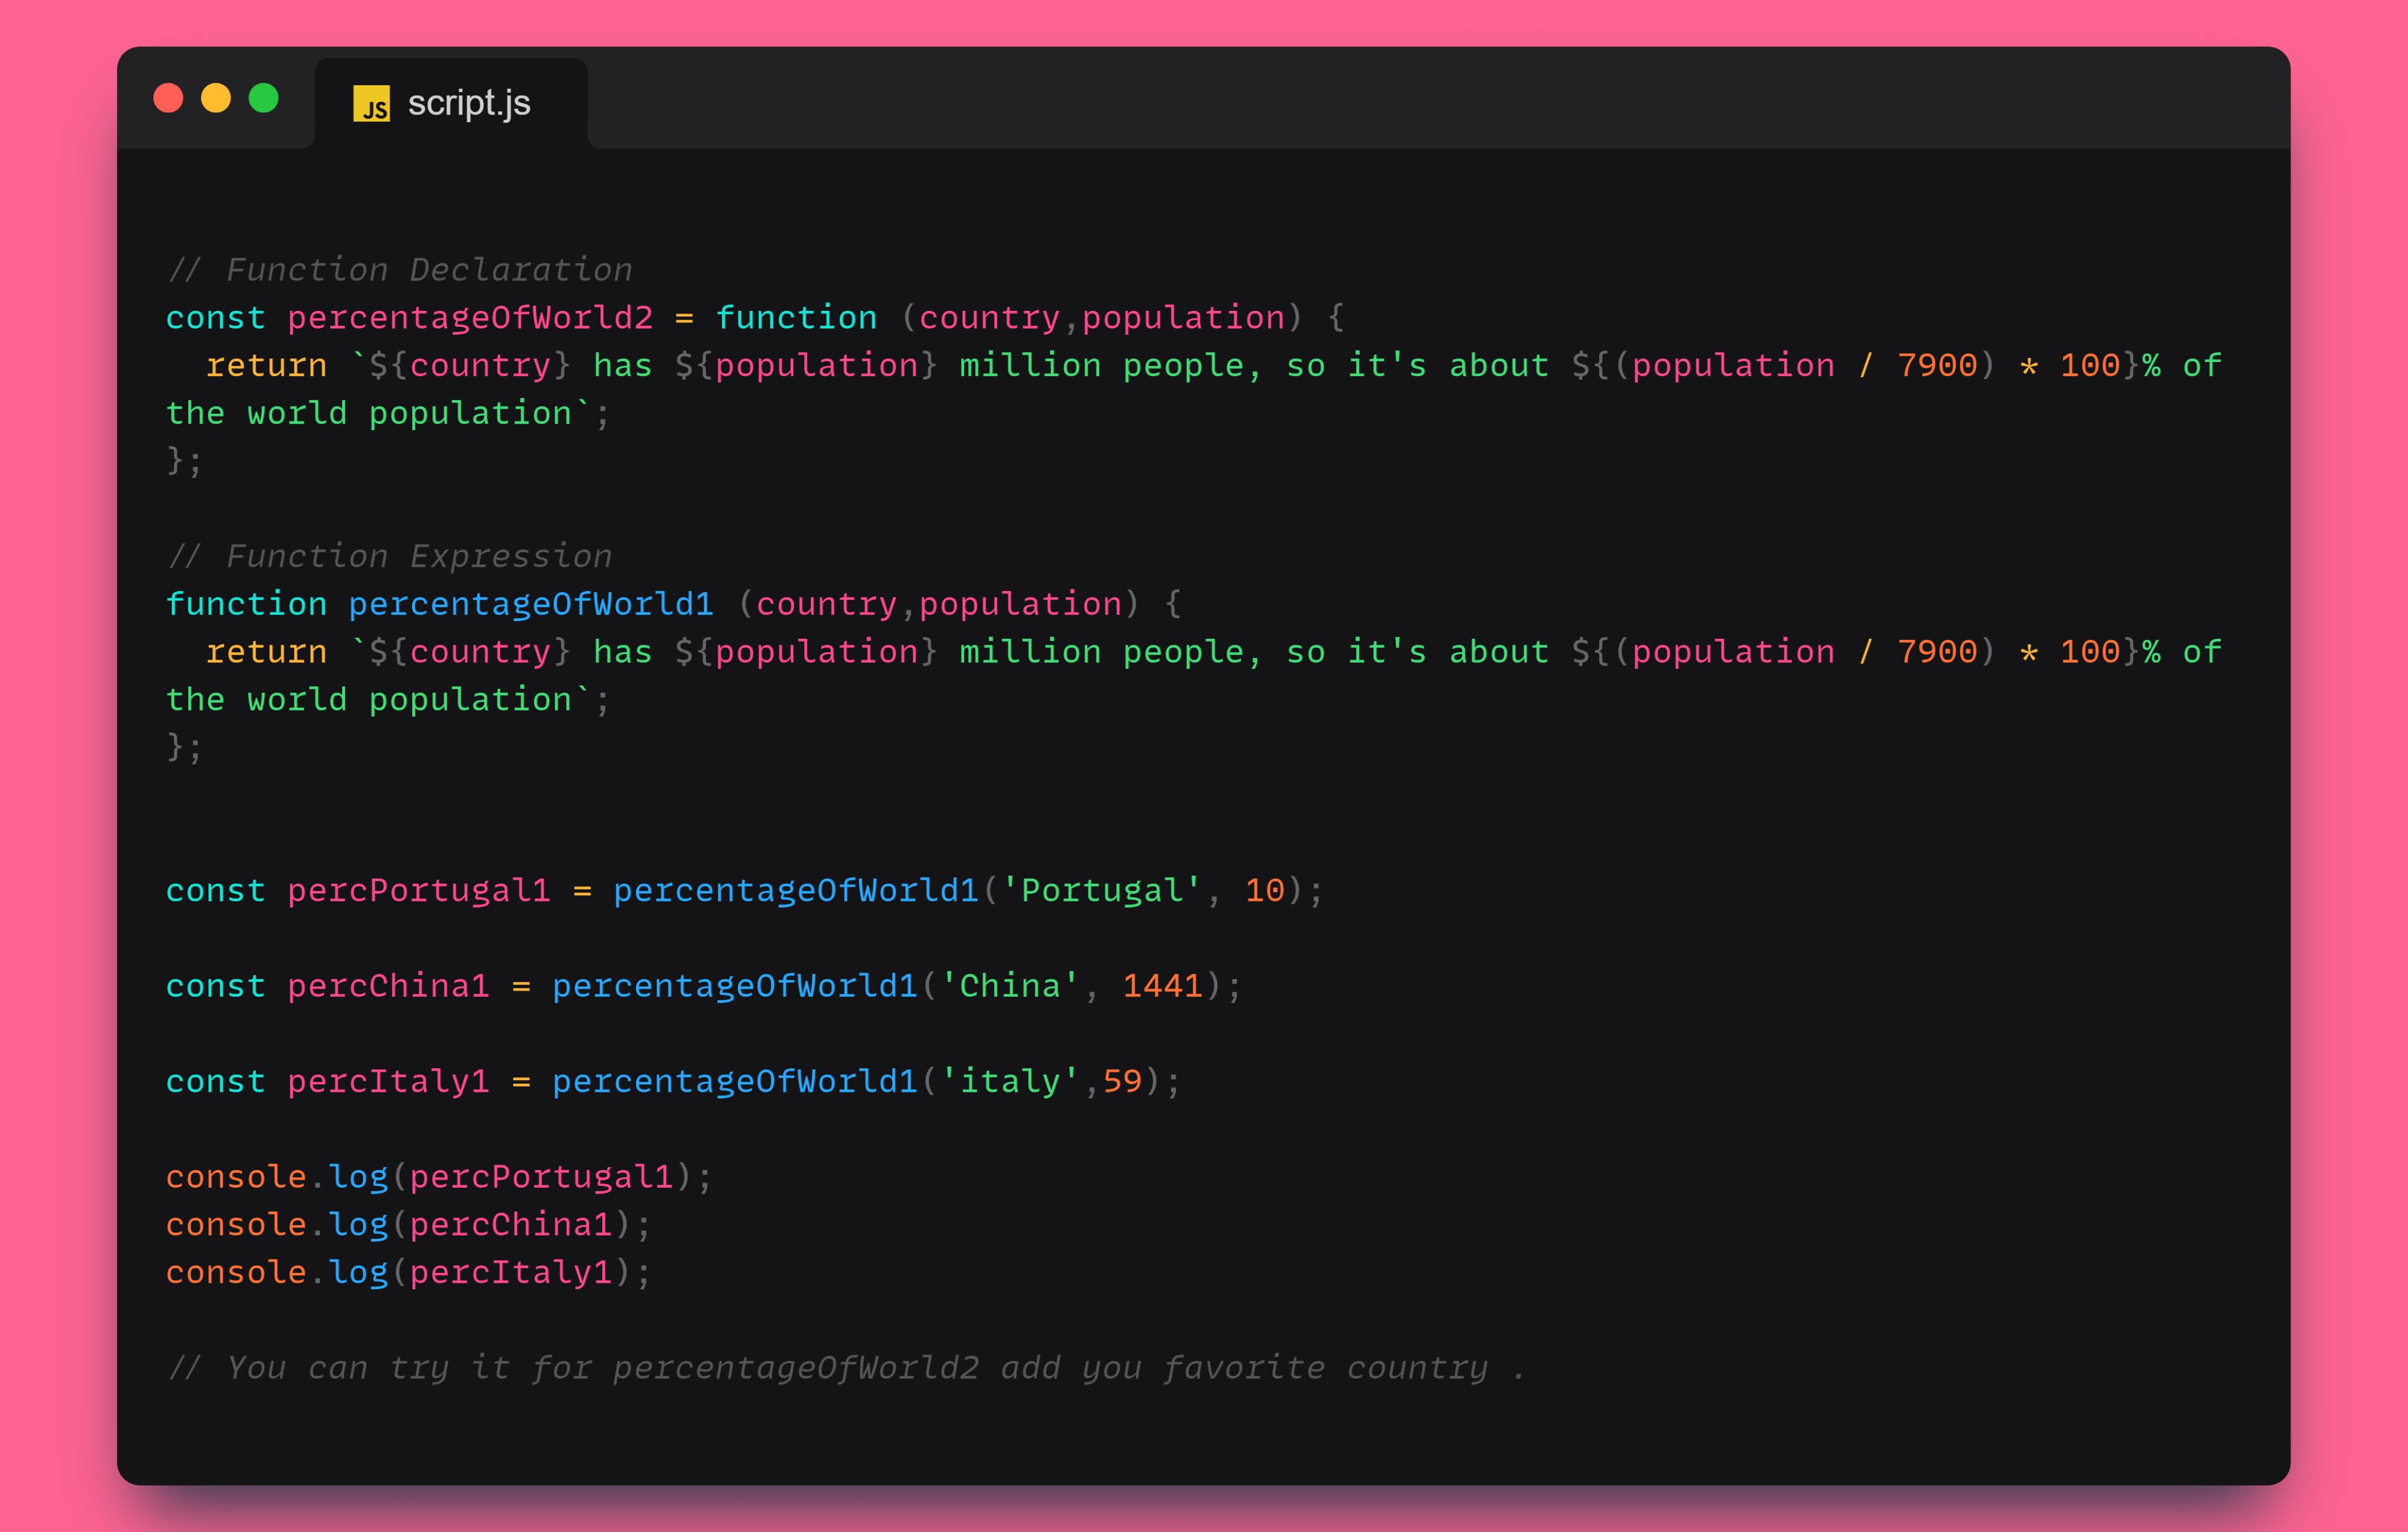Screen dimensions: 2408x1532
Task: Click the 'Portugal' string argument
Action: click(x=1100, y=890)
